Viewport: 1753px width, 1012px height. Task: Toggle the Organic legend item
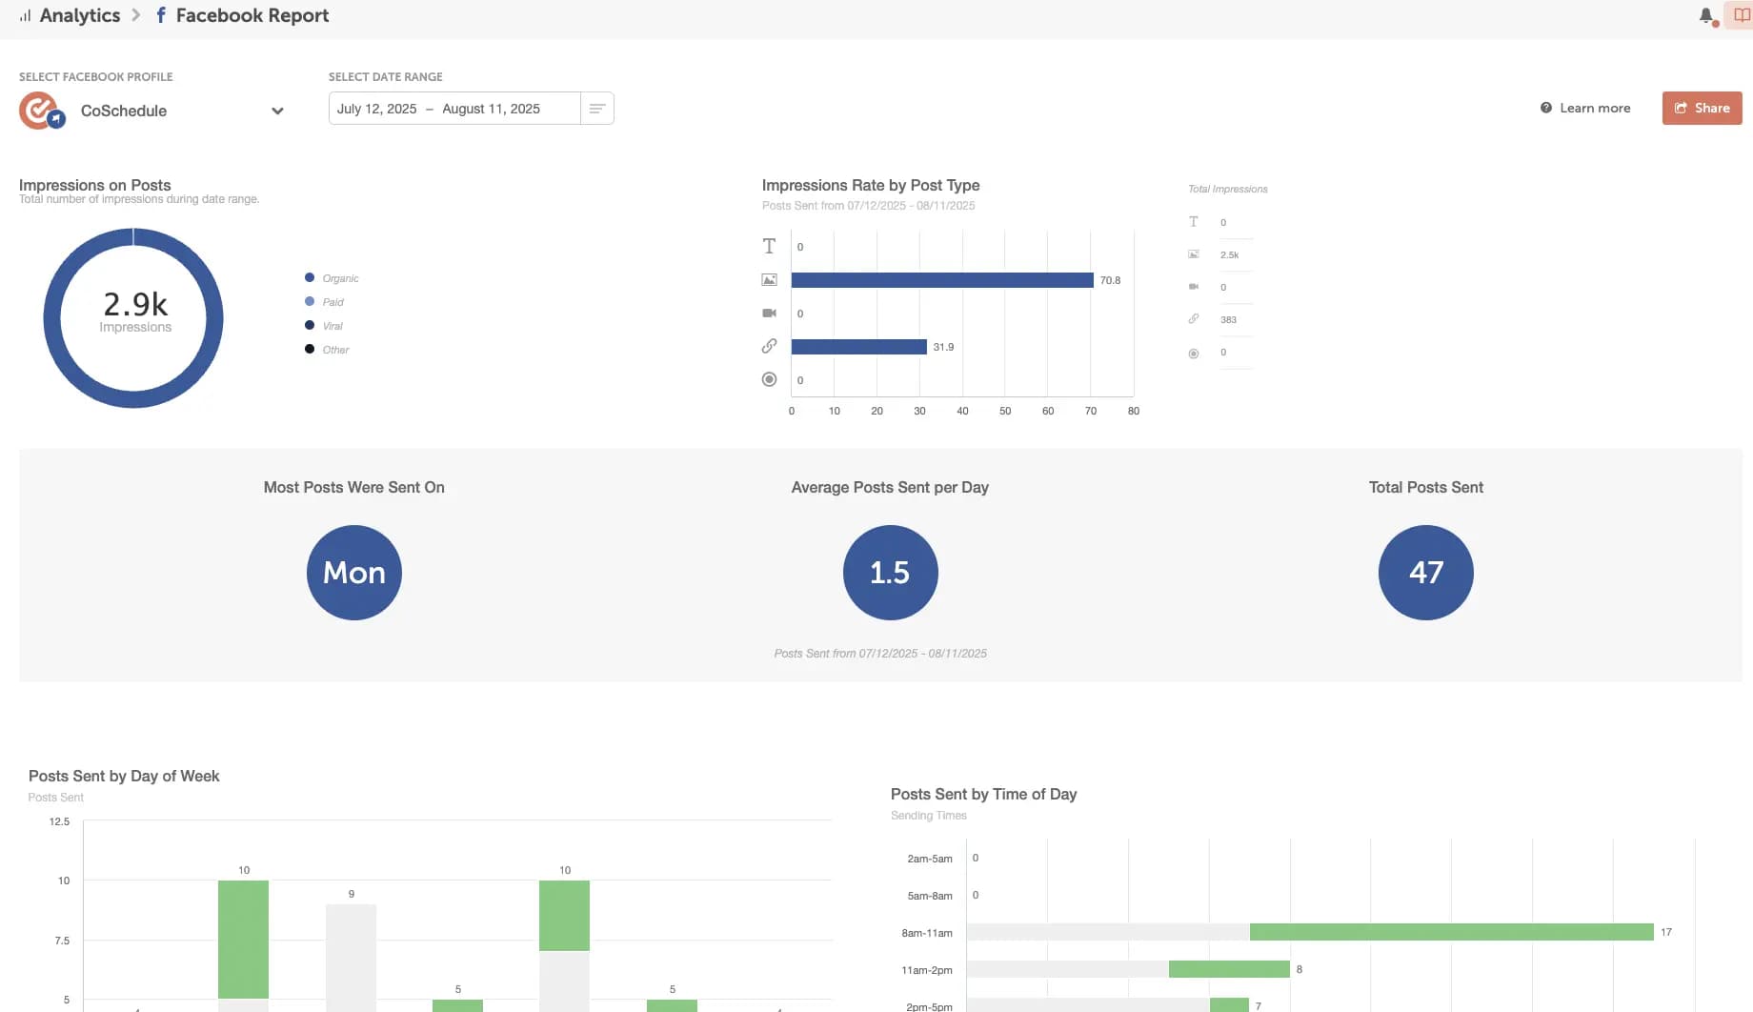click(x=340, y=278)
